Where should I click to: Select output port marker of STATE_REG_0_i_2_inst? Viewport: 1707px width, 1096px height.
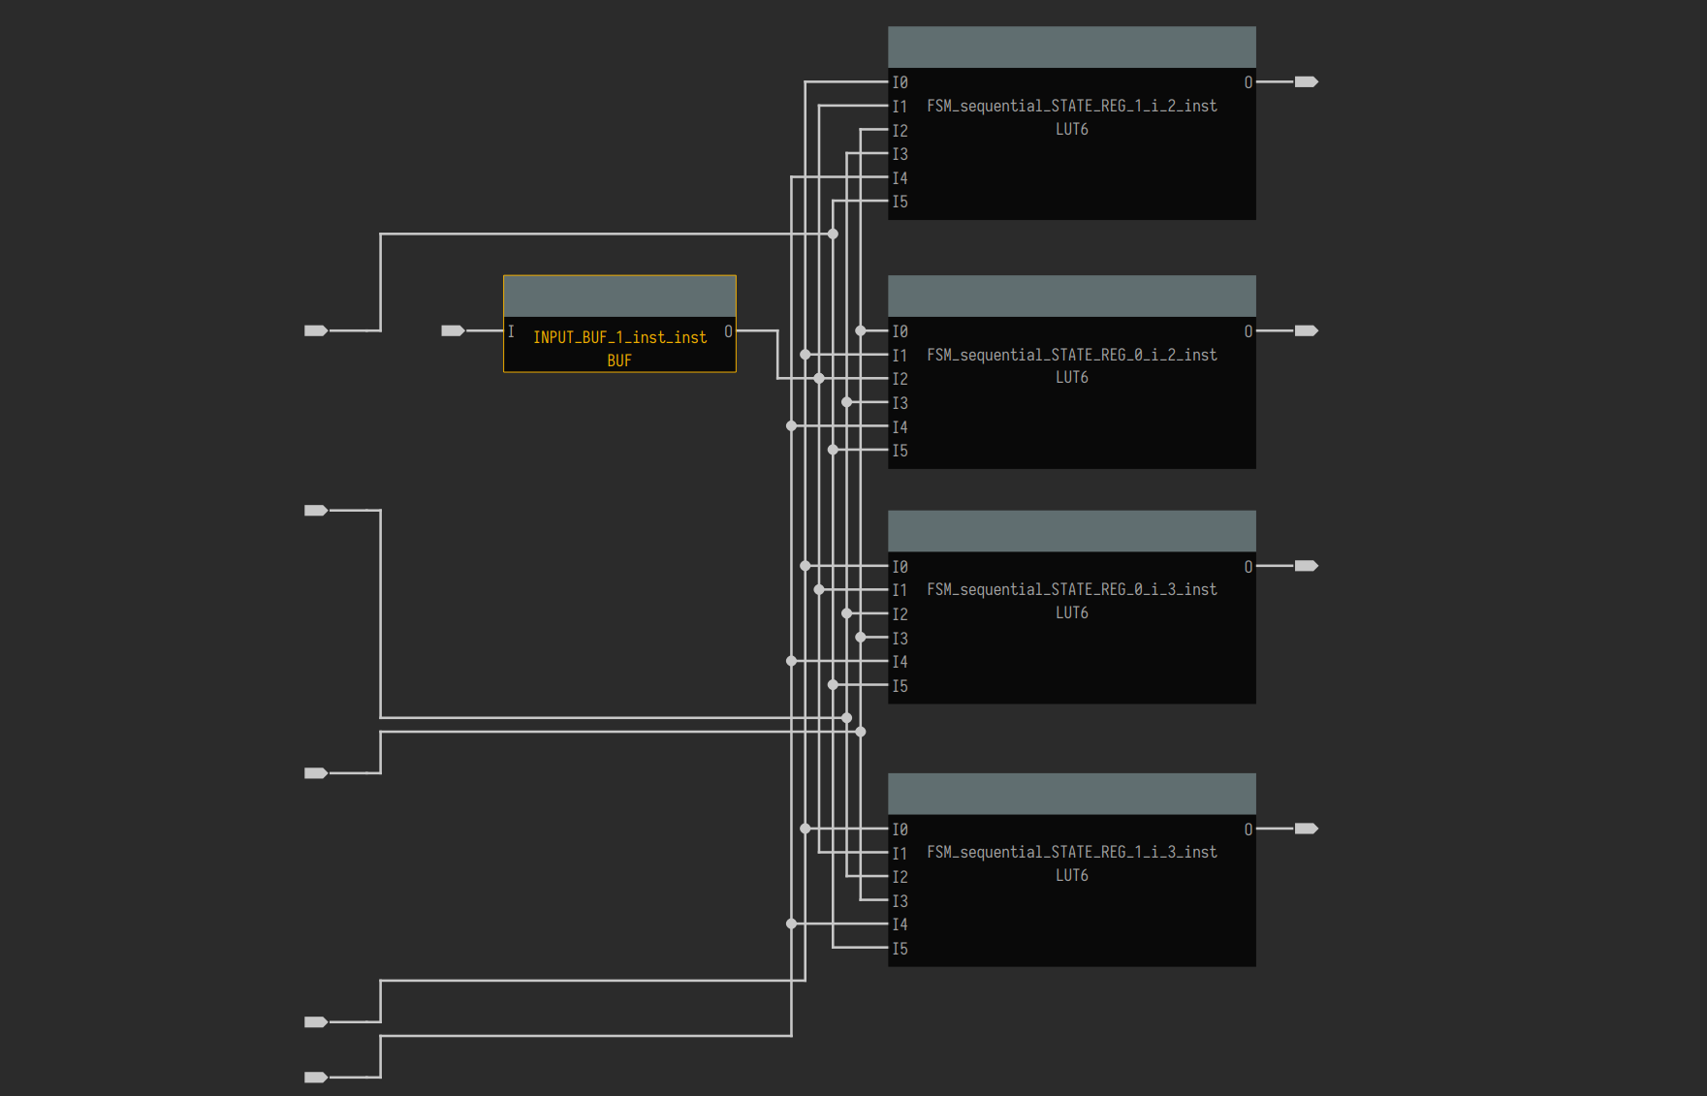point(1306,331)
